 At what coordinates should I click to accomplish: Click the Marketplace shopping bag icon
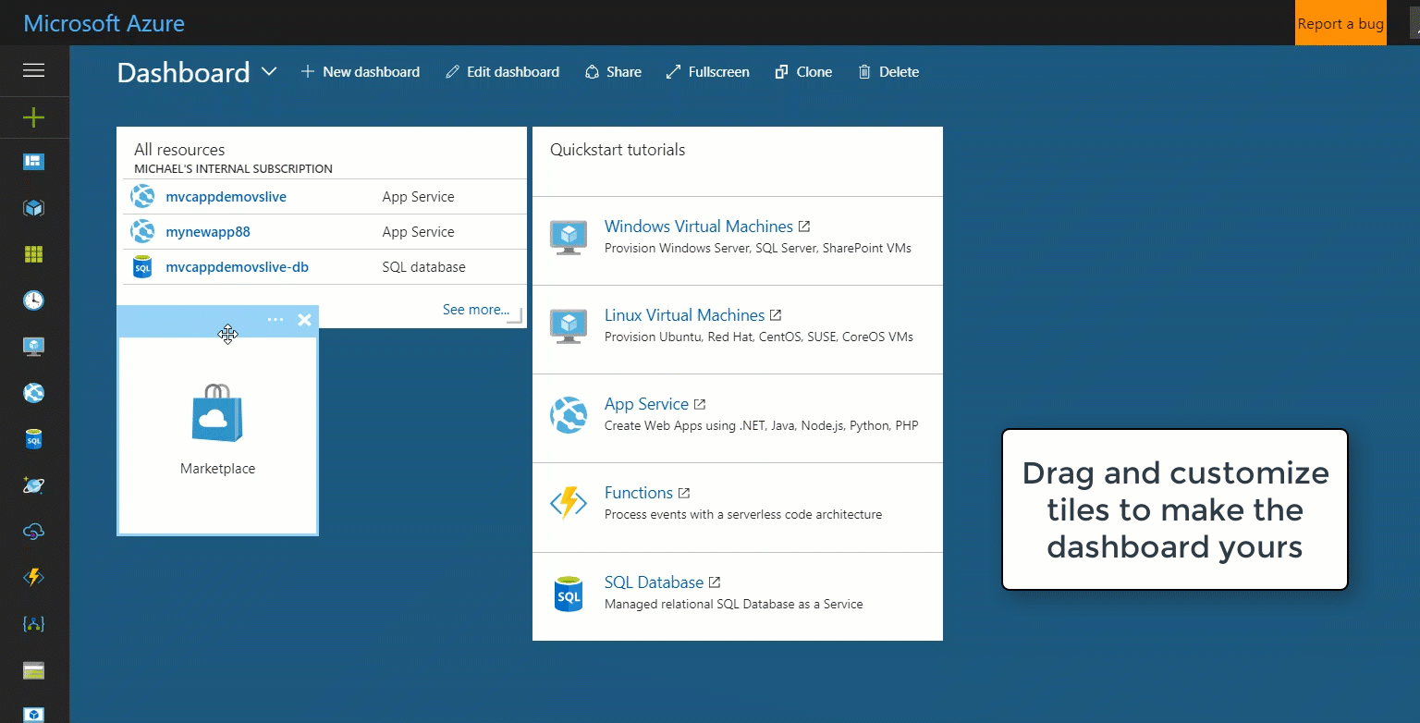218,412
